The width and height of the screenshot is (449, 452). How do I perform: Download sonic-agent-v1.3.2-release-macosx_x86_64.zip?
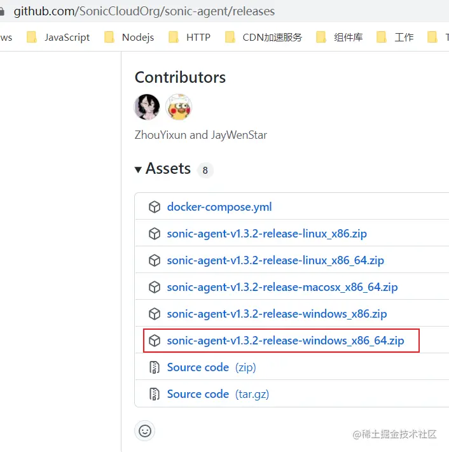[x=282, y=287]
